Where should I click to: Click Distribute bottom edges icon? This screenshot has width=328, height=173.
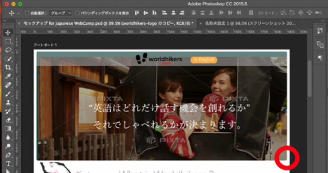(211, 13)
